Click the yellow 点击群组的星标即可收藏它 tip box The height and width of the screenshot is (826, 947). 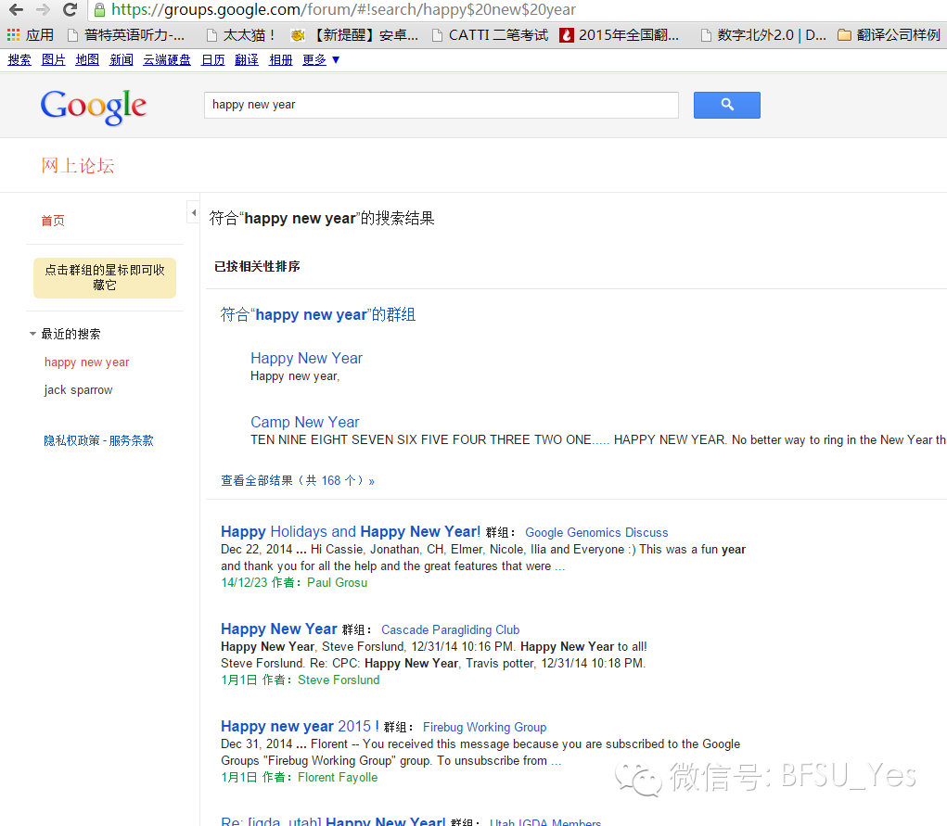105,278
